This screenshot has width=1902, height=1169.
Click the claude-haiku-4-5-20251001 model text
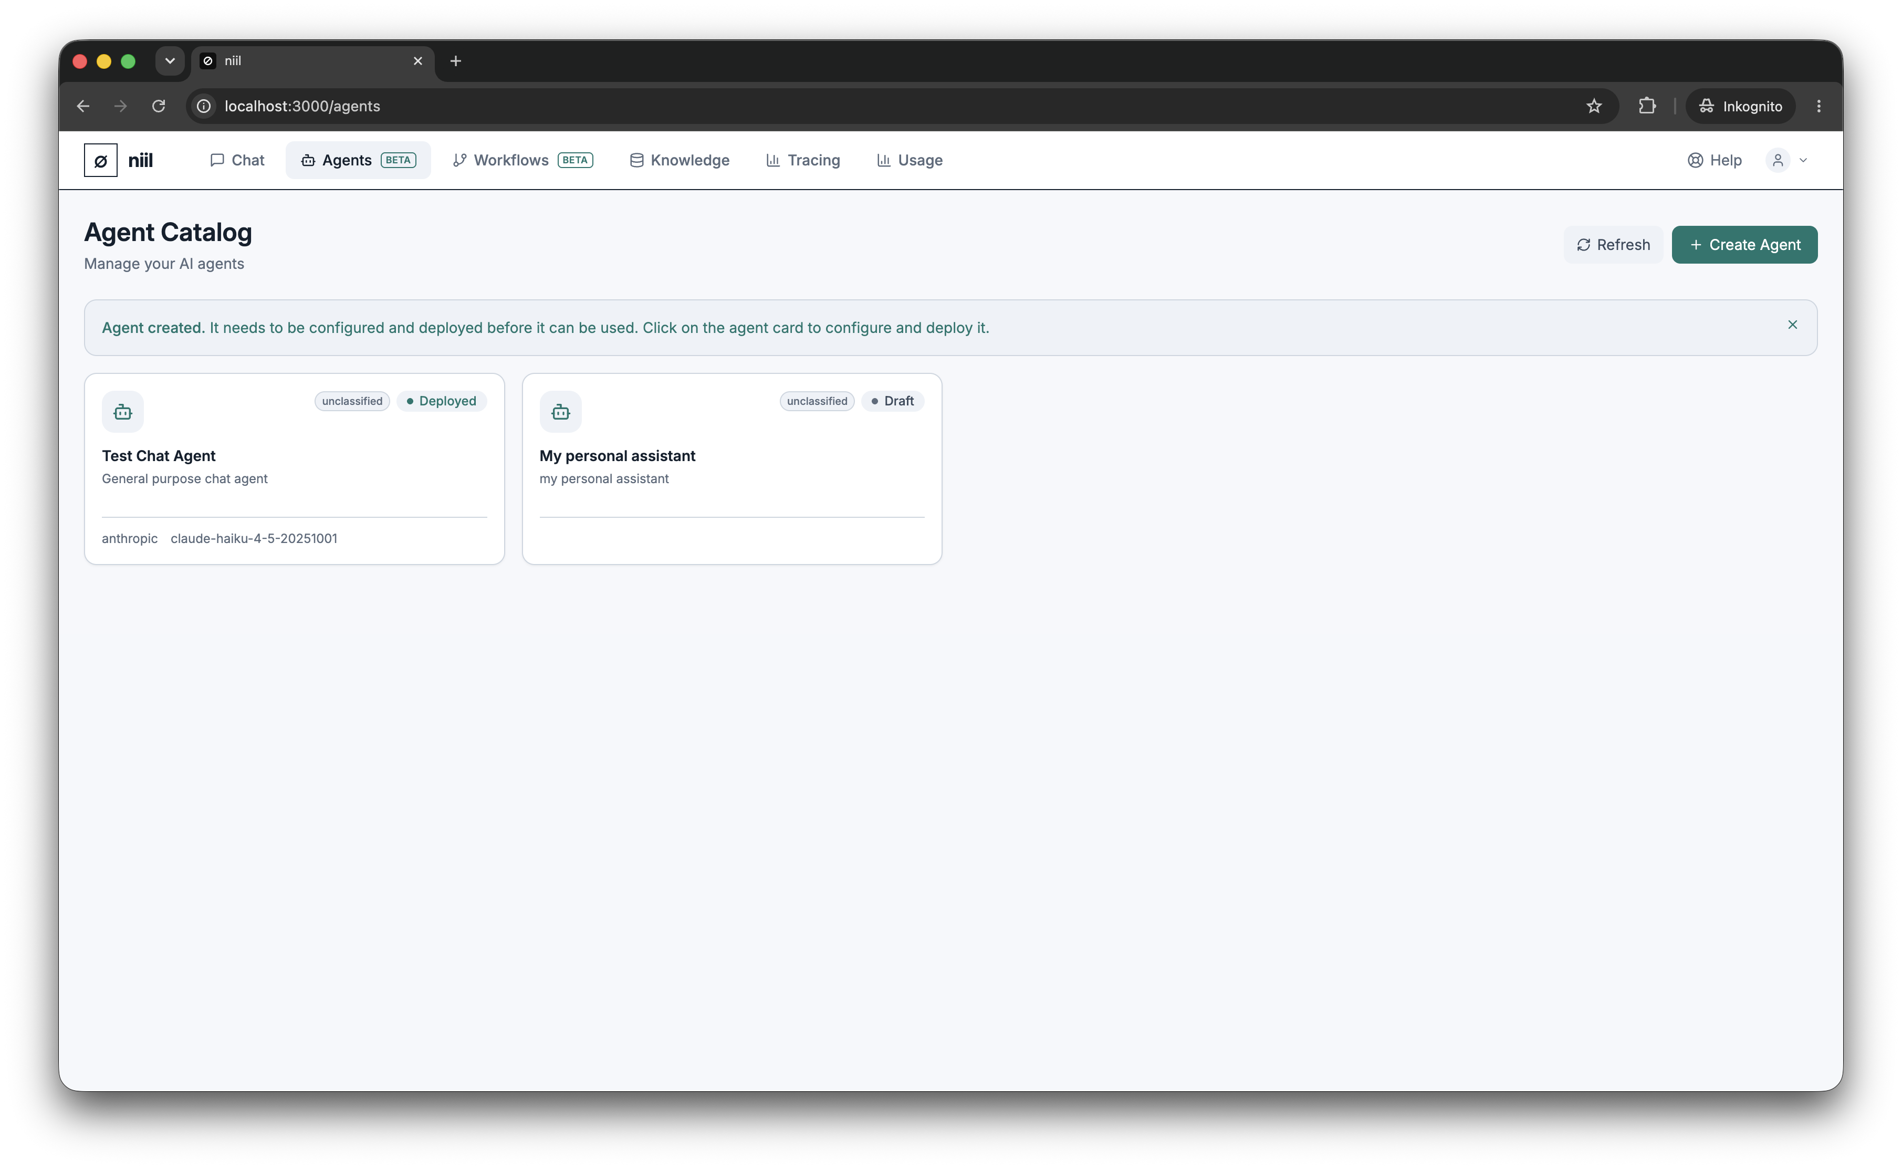pos(254,538)
